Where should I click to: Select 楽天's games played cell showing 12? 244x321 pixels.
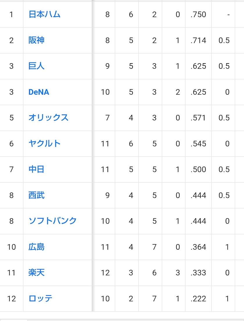(103, 273)
